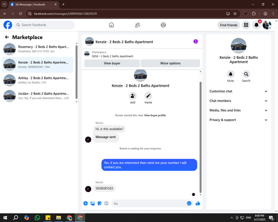The width and height of the screenshot is (278, 222).
Task: Open the Friends icon in top navigation
Action: 137,25
